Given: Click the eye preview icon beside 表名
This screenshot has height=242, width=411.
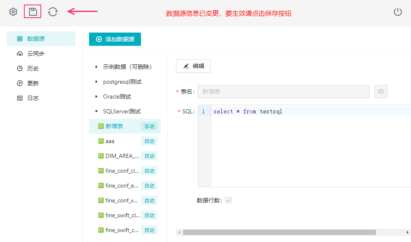Looking at the screenshot, I should point(380,92).
